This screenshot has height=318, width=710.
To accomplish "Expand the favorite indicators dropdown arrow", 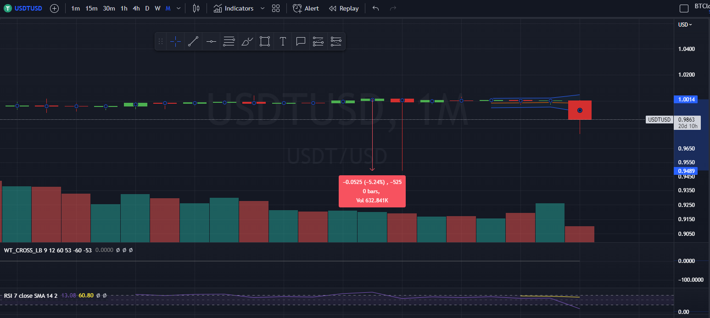I will [262, 8].
